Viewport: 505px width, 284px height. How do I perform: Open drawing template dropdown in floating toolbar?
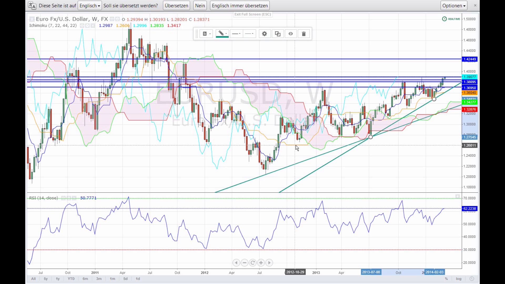coord(206,34)
